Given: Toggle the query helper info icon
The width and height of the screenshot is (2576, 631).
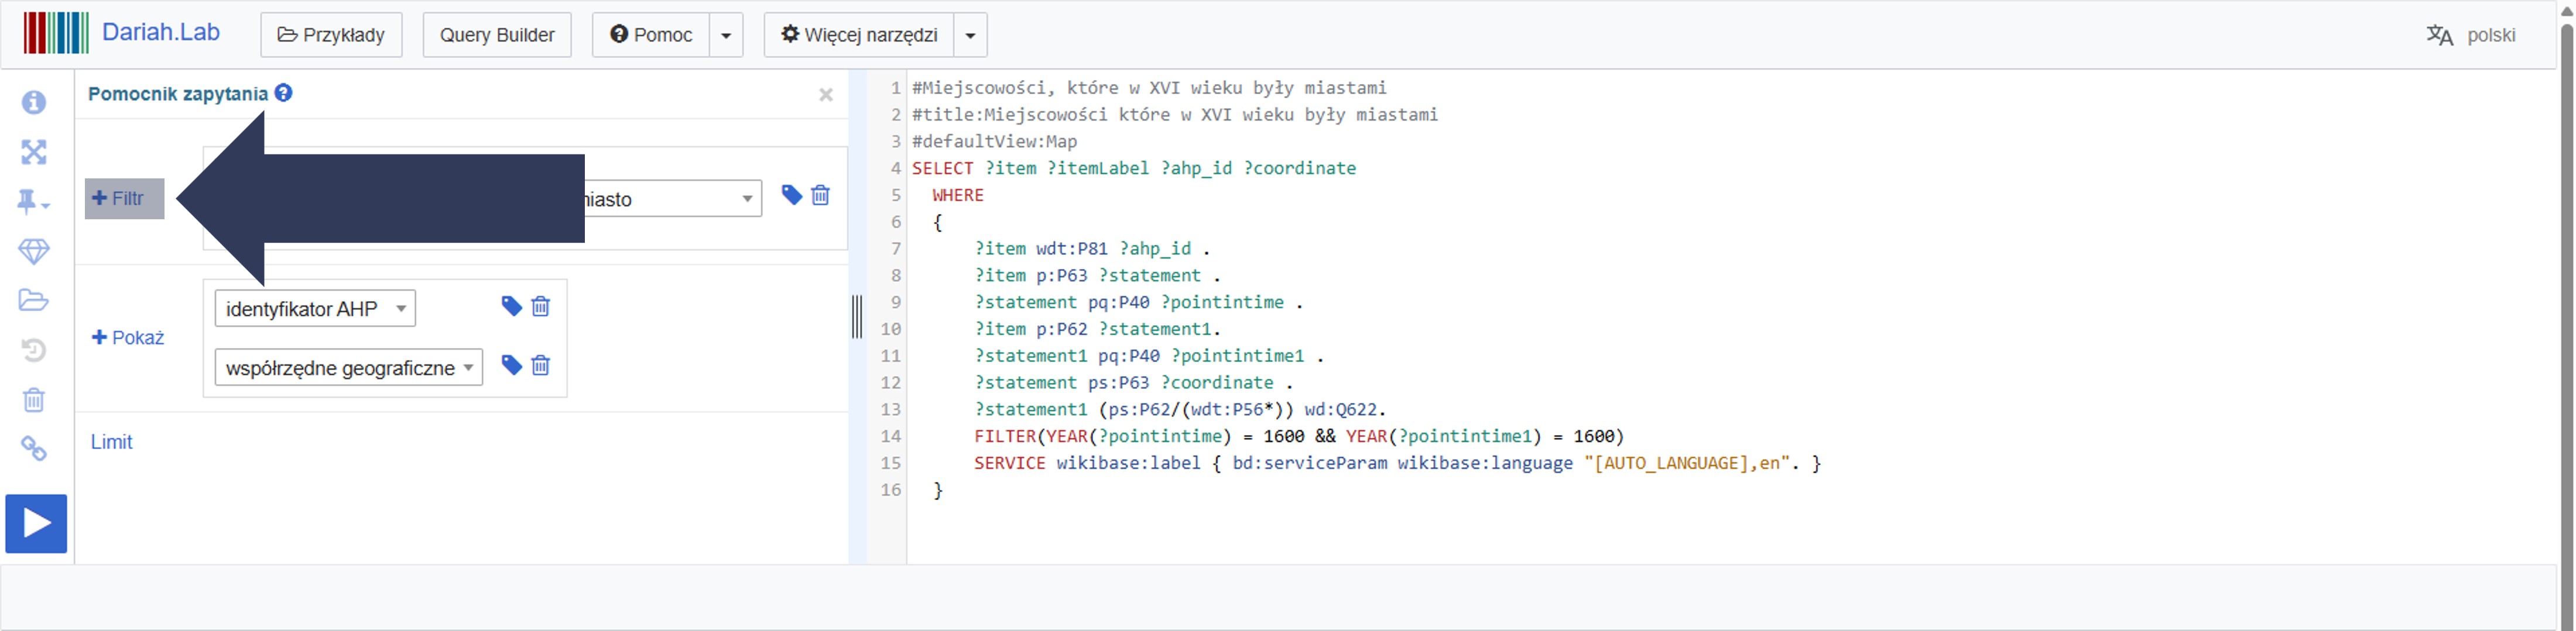Looking at the screenshot, I should coord(34,103).
